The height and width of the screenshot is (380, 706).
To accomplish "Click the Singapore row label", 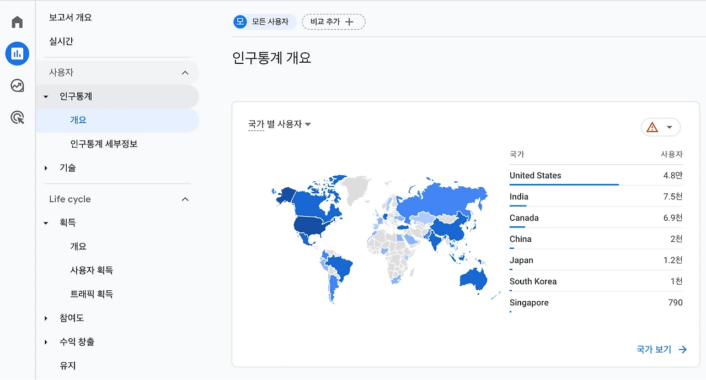I will [x=529, y=303].
